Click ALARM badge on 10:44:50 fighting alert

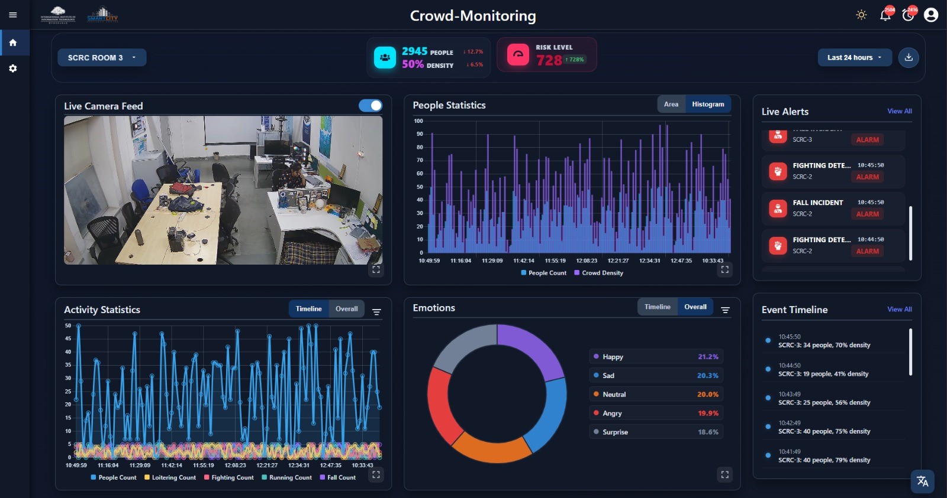click(868, 251)
